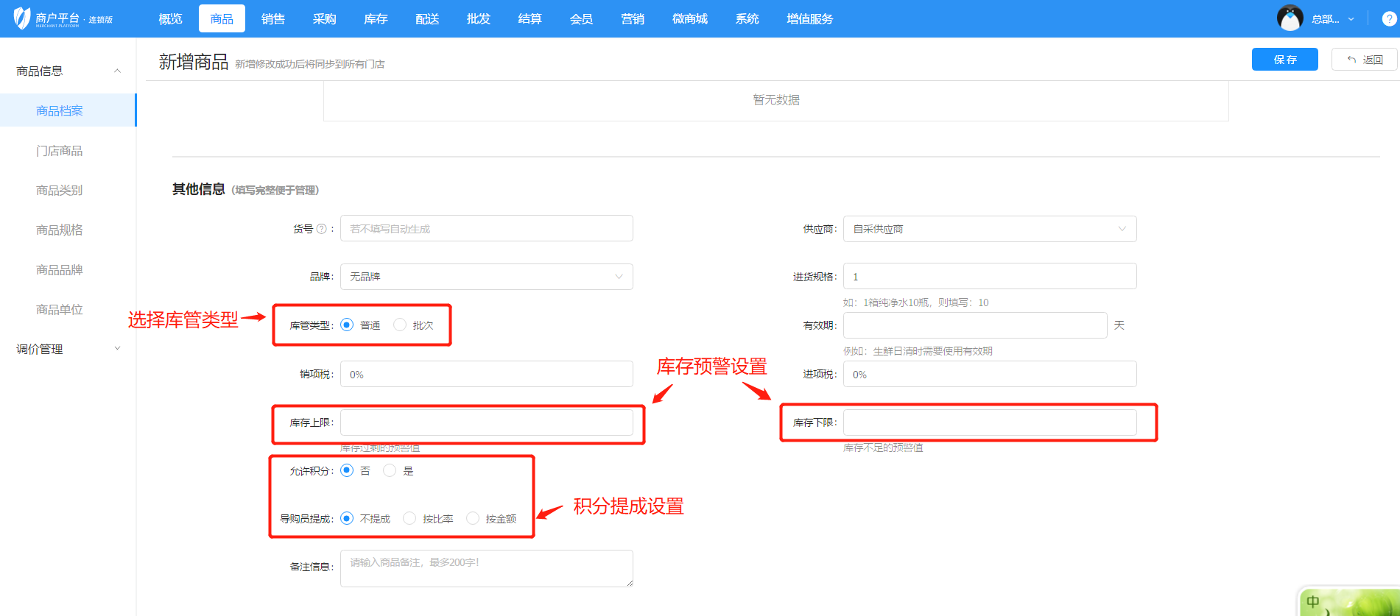This screenshot has width=1400, height=616.
Task: Choose 按金额 commission option
Action: coord(473,518)
